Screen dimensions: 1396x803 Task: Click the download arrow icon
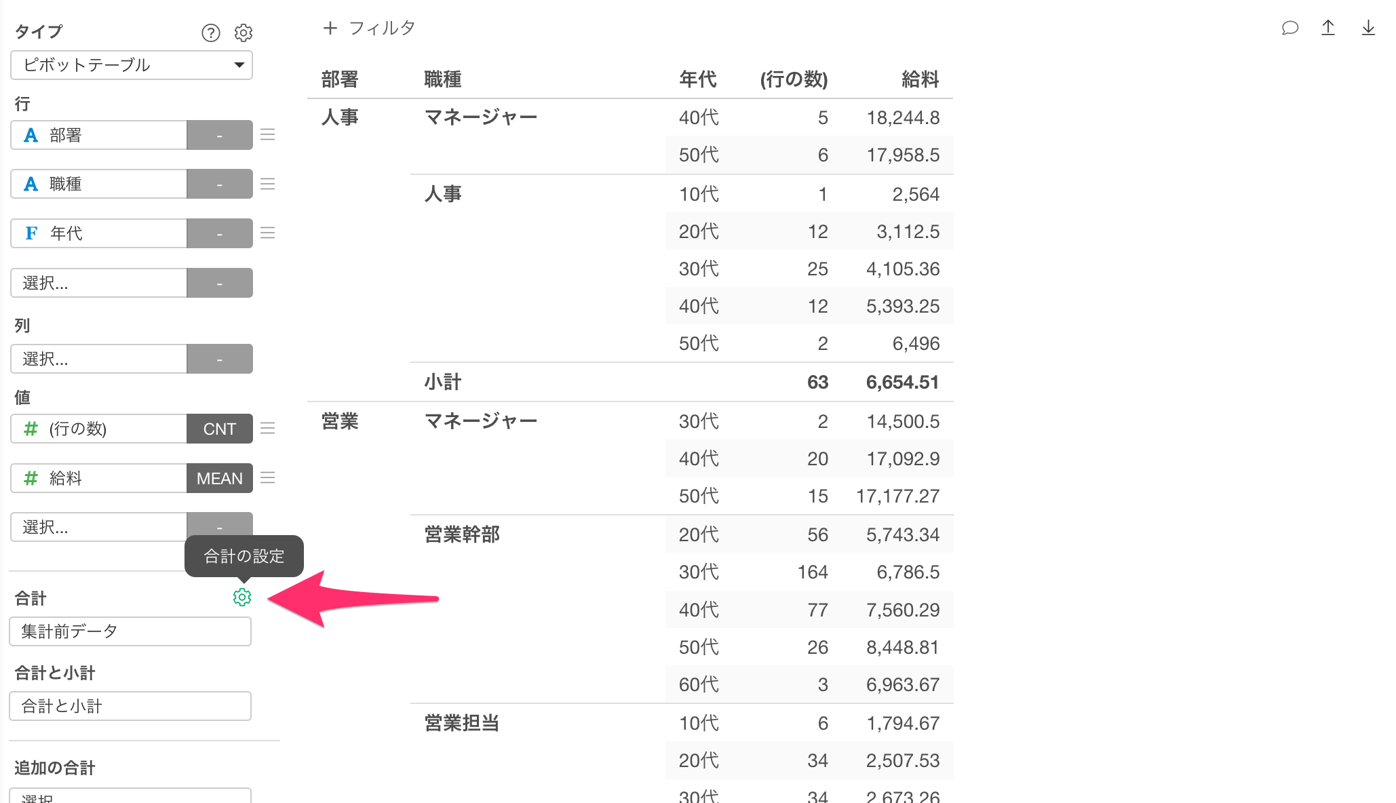coord(1368,28)
